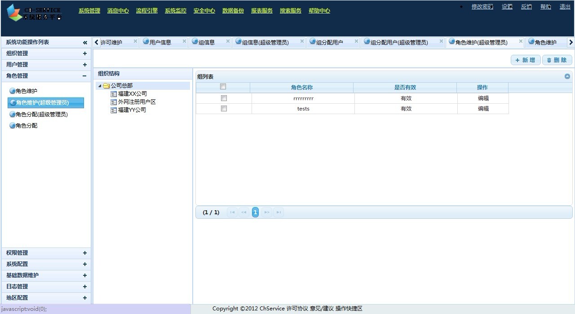Select page 1 in the pager

(255, 212)
